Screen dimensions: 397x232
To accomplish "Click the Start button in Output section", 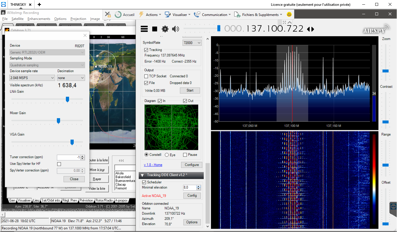I will 190,90.
